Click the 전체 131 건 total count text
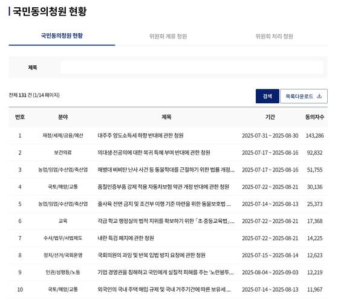This screenshot has width=338, height=305. click(x=34, y=95)
